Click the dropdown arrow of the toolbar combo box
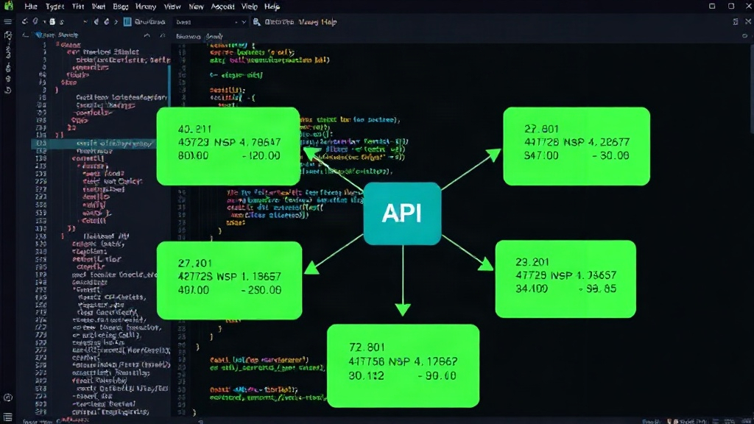This screenshot has height=424, width=754. (244, 22)
